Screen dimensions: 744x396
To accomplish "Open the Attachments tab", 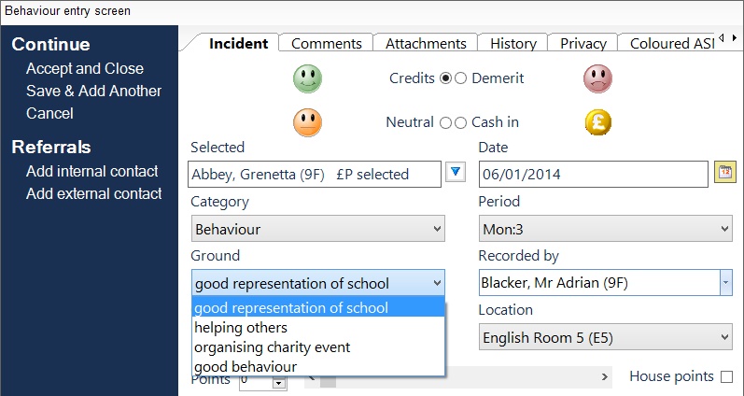I will click(426, 43).
